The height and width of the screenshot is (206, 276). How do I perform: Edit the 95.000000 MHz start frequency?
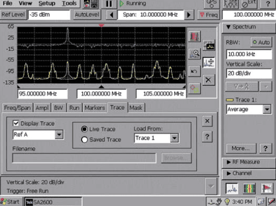[x=43, y=94]
